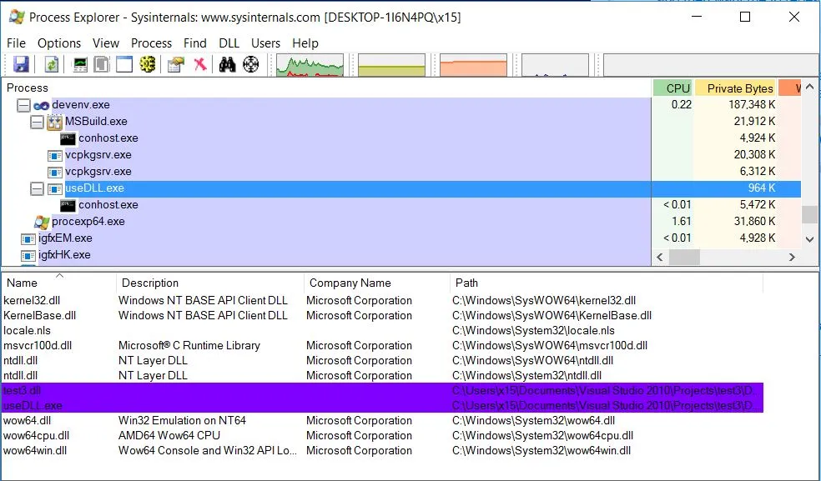This screenshot has width=821, height=481.
Task: Sort by the CPU column header
Action: pos(673,88)
